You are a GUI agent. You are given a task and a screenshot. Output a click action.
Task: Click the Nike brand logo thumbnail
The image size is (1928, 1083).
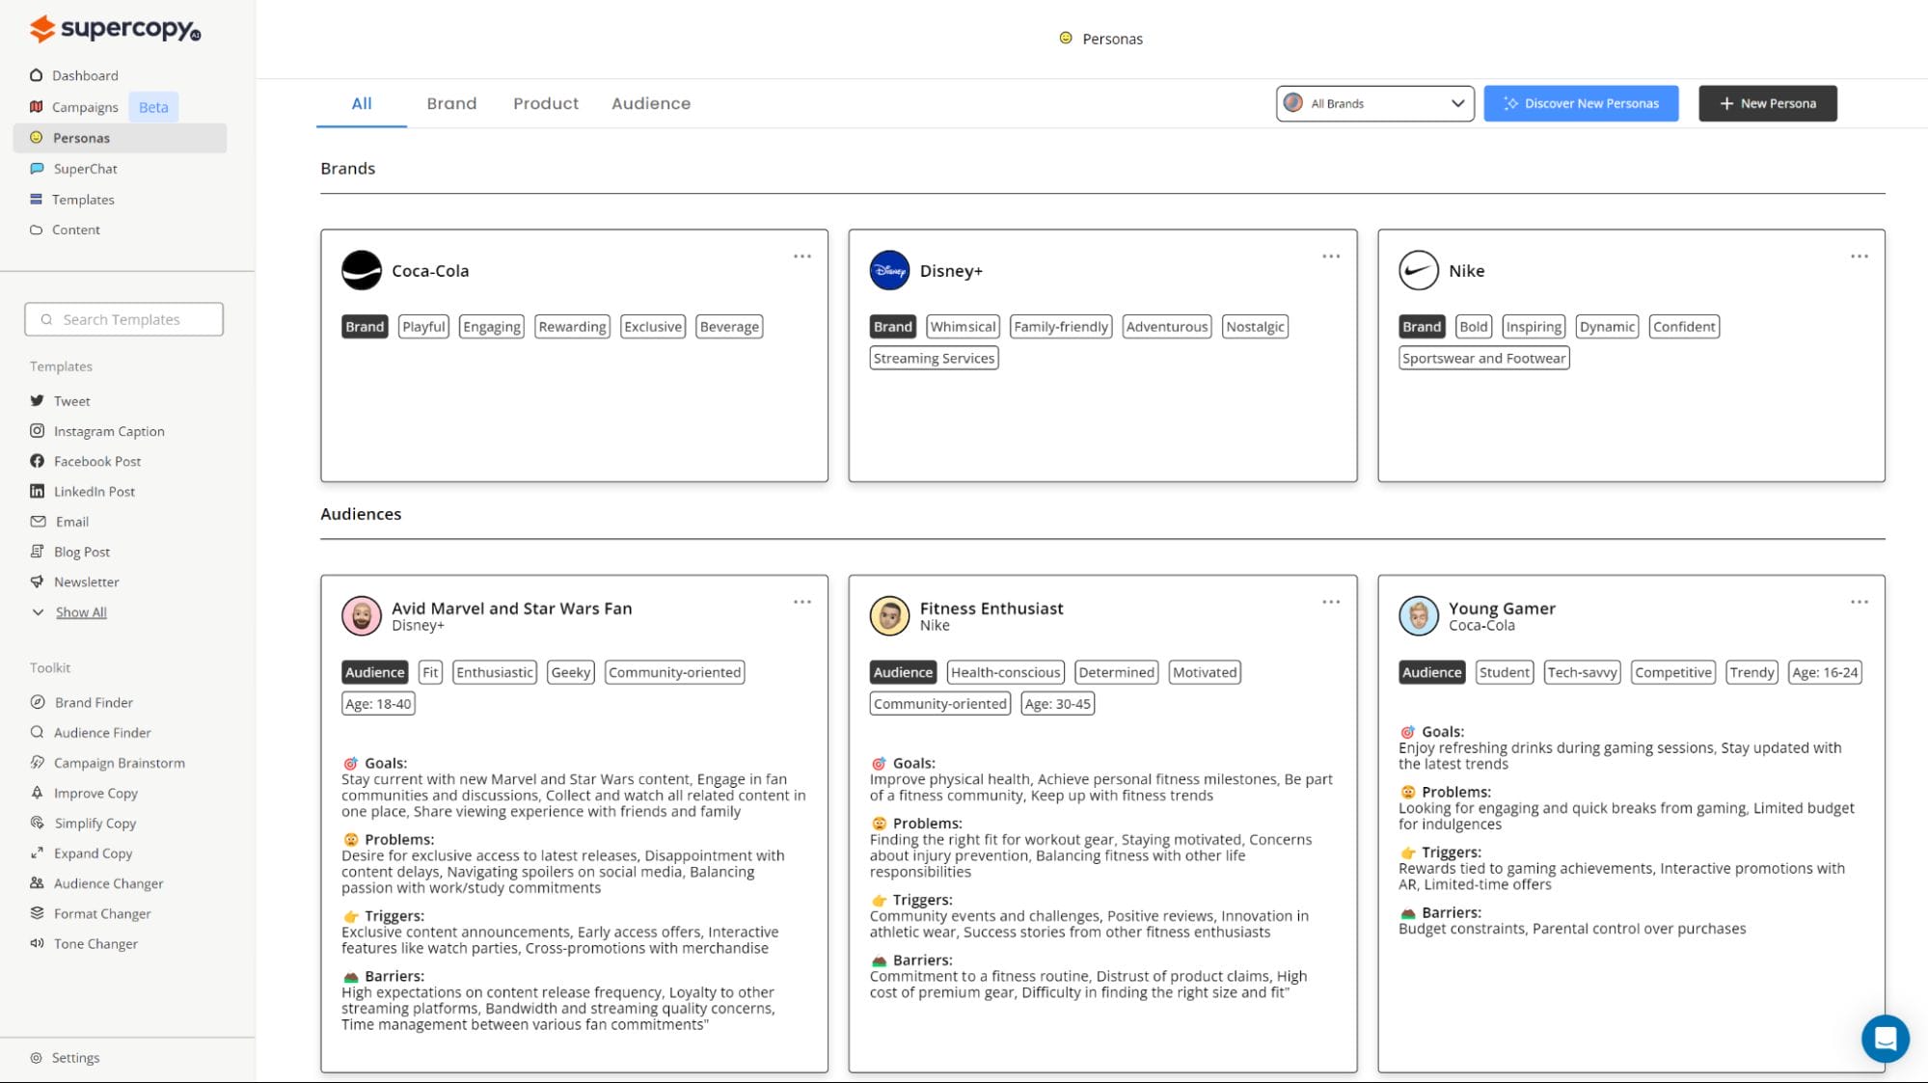[1418, 271]
